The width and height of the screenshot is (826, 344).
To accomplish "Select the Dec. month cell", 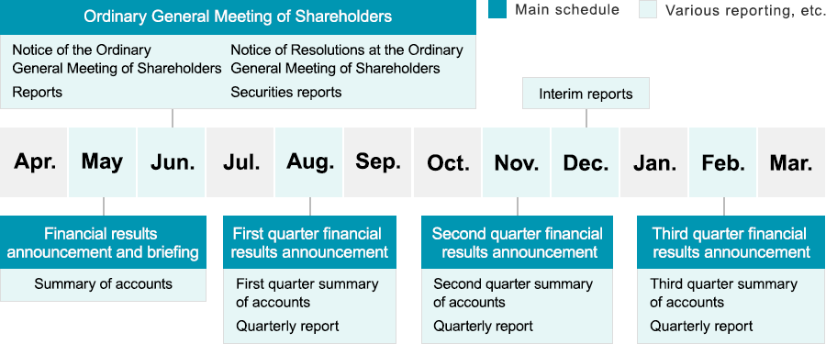I will 586,162.
